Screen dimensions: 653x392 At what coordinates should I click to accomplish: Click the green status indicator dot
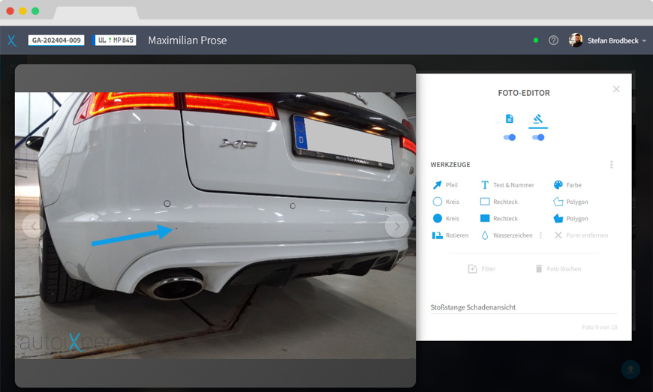coord(536,40)
